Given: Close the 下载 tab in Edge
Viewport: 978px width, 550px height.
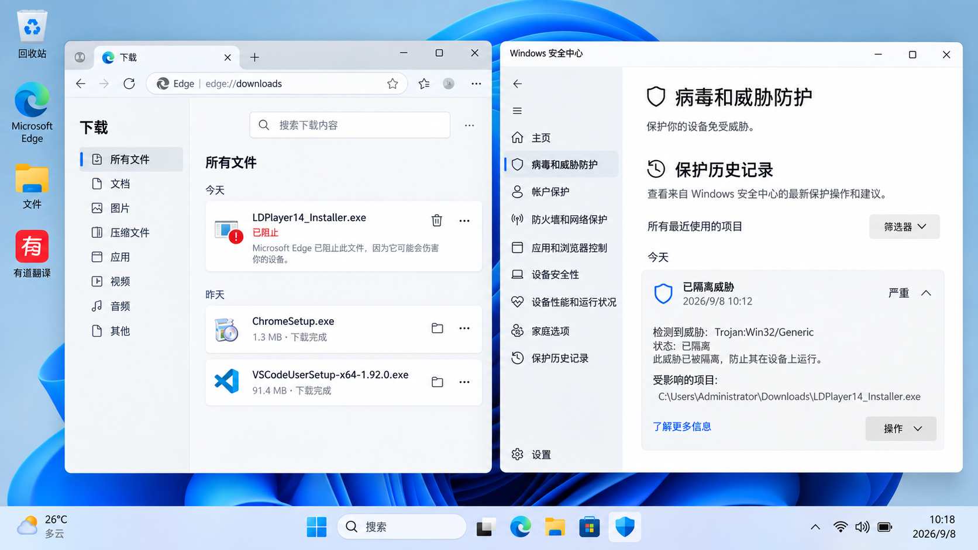Looking at the screenshot, I should pos(228,57).
